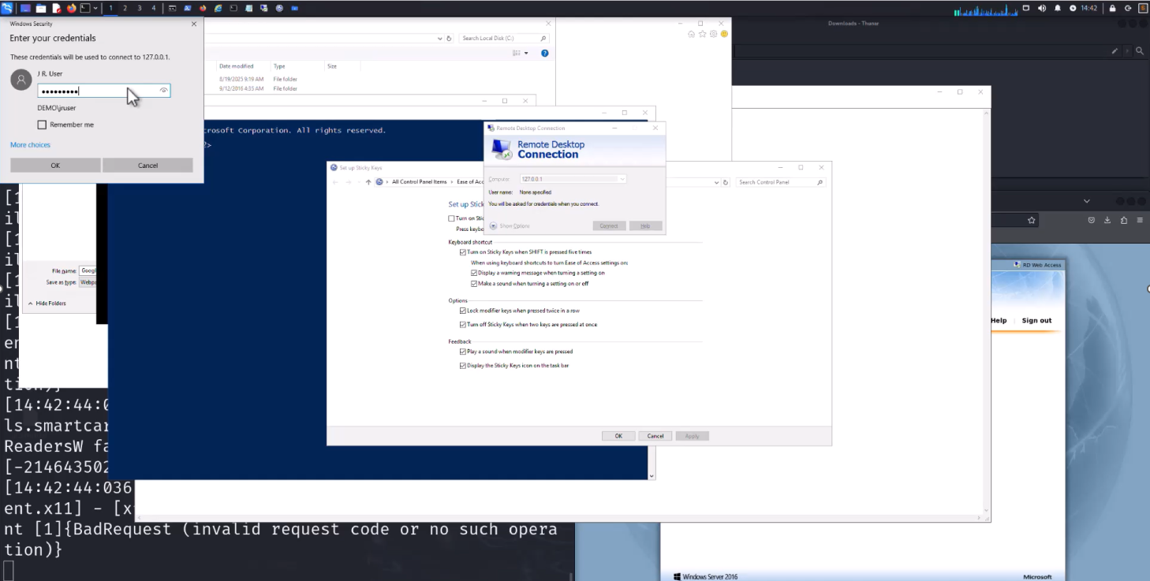The width and height of the screenshot is (1150, 581).
Task: Click the reveal password eye icon
Action: pyautogui.click(x=163, y=90)
